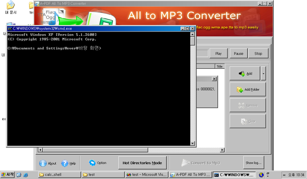The image size is (307, 179).
Task: Close the A-PDF All To MP3 Converter window
Action: click(270, 4)
